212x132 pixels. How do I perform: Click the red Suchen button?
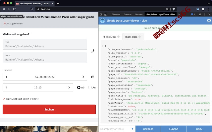tap(49, 109)
